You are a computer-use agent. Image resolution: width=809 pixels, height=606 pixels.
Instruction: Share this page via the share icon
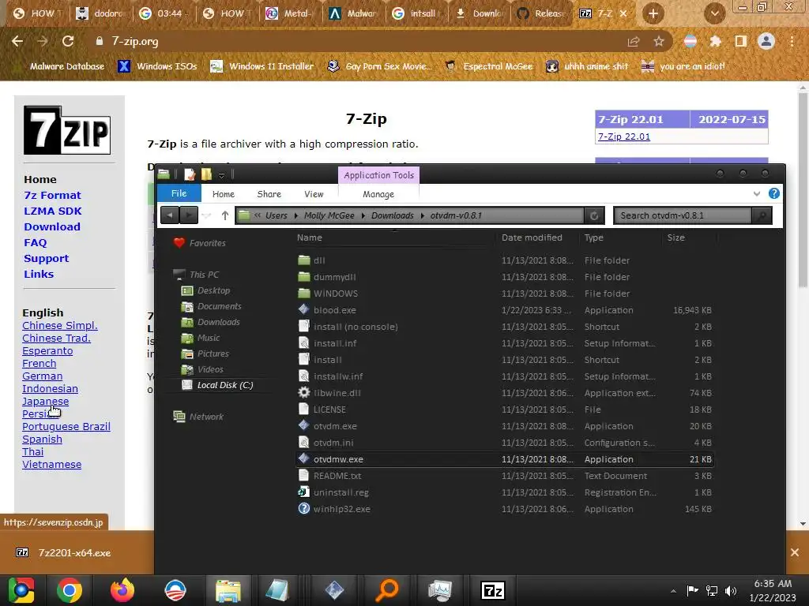click(x=634, y=42)
